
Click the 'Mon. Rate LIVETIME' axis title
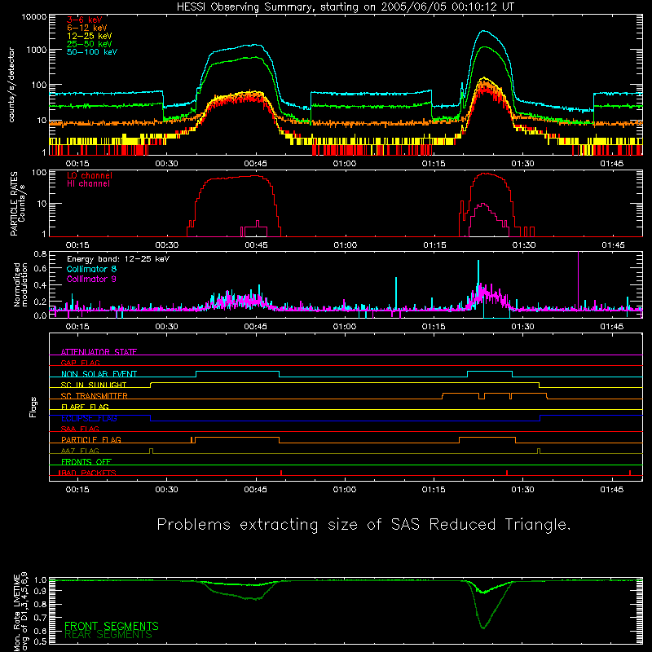coord(16,612)
